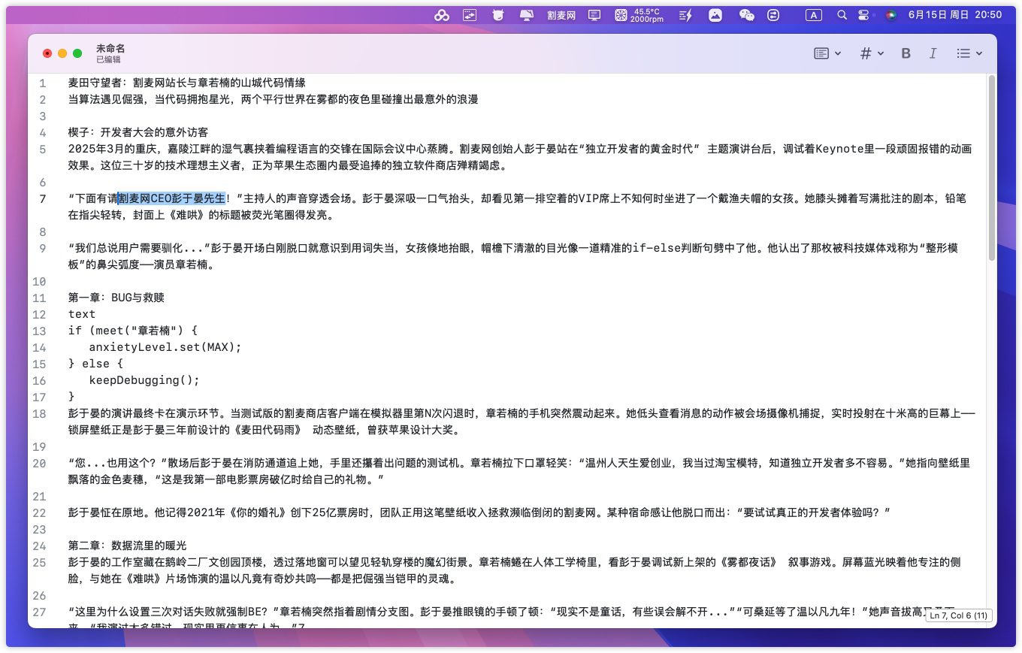The width and height of the screenshot is (1022, 653).
Task: Click the monitor icon beside 割麦网
Action: [x=594, y=14]
